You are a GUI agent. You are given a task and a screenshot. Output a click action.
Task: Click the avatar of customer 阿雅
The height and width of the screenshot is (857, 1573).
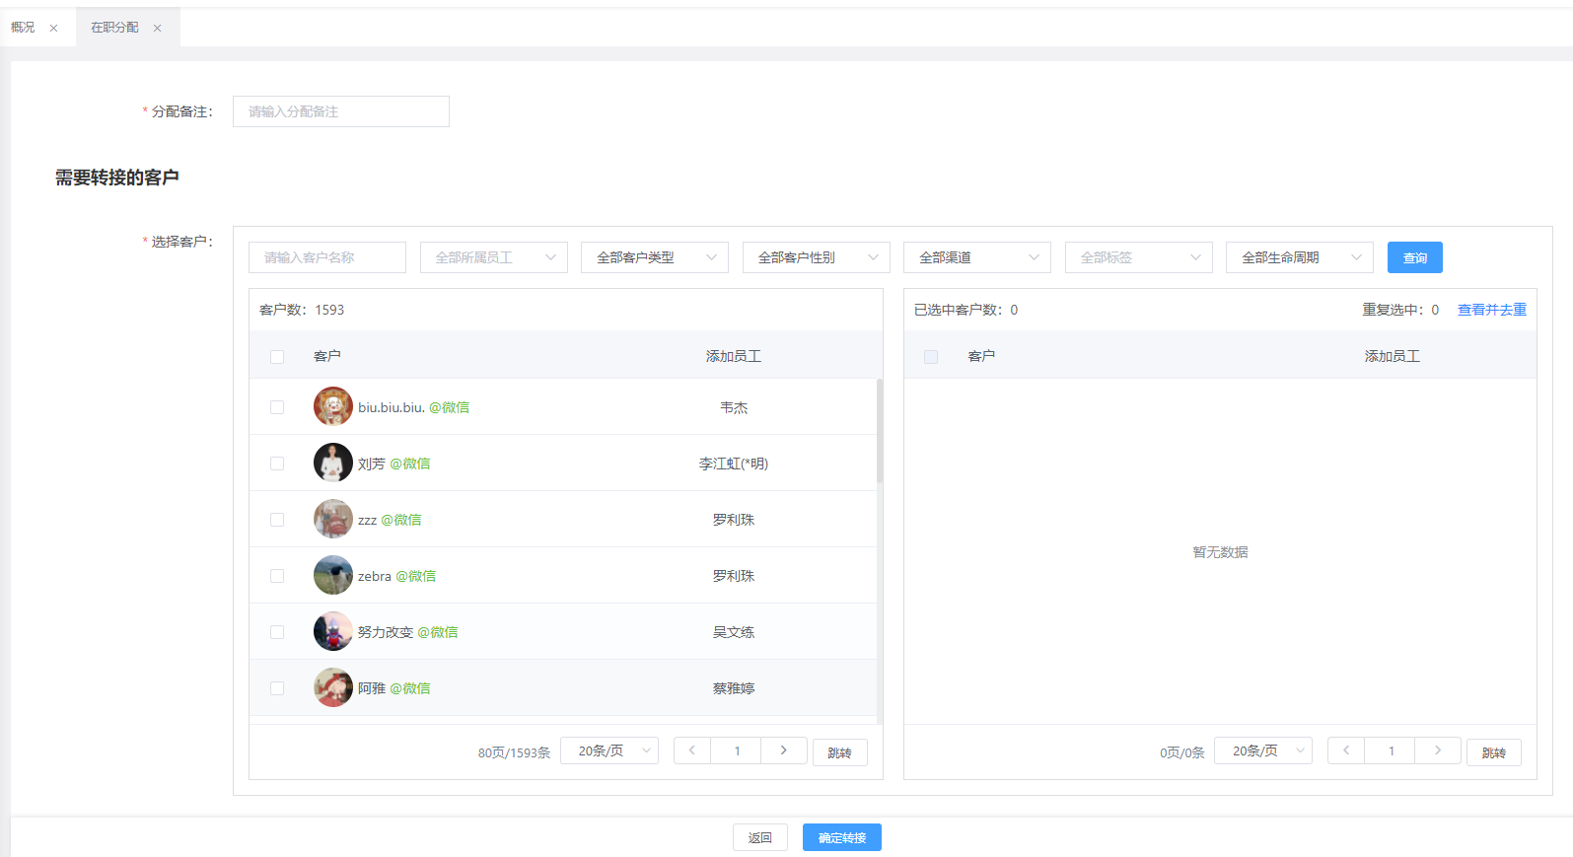pos(333,687)
